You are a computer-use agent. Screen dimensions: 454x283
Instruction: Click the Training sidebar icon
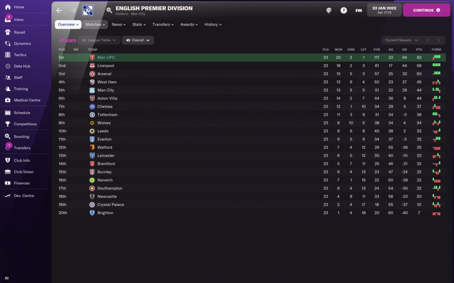(8, 89)
